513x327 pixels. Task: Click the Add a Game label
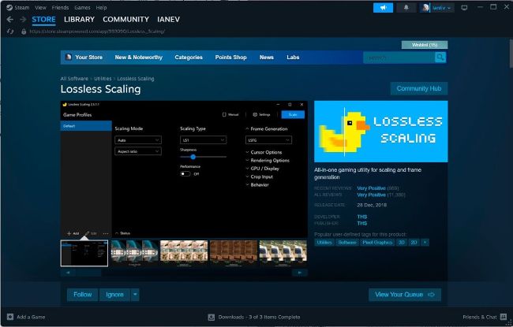click(31, 317)
